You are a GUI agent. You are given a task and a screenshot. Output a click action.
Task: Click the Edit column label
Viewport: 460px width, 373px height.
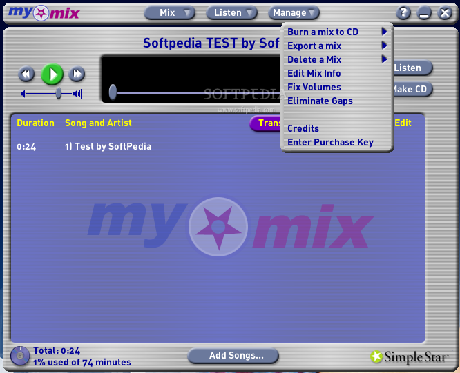[x=403, y=123]
